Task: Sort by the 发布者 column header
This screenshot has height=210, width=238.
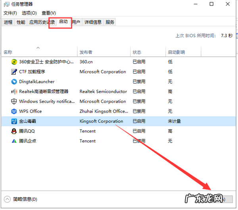Action: (104, 52)
